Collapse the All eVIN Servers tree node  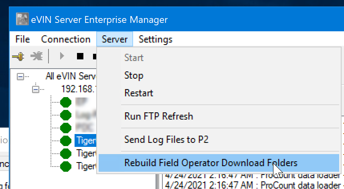20,76
